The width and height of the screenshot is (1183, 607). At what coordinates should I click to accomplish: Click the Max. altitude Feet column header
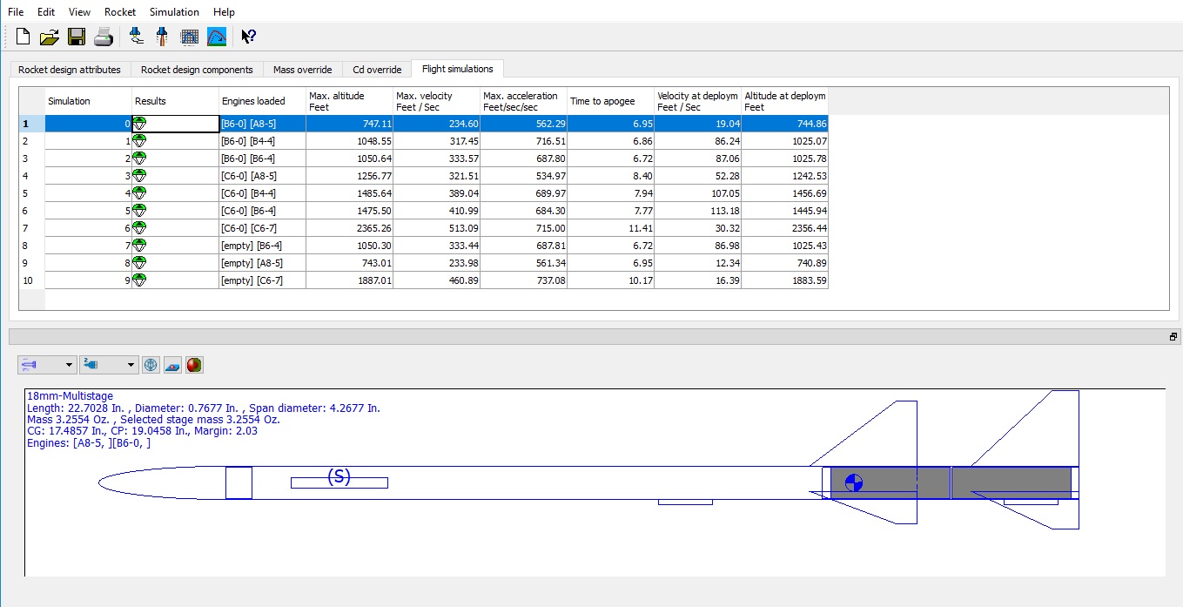click(349, 101)
